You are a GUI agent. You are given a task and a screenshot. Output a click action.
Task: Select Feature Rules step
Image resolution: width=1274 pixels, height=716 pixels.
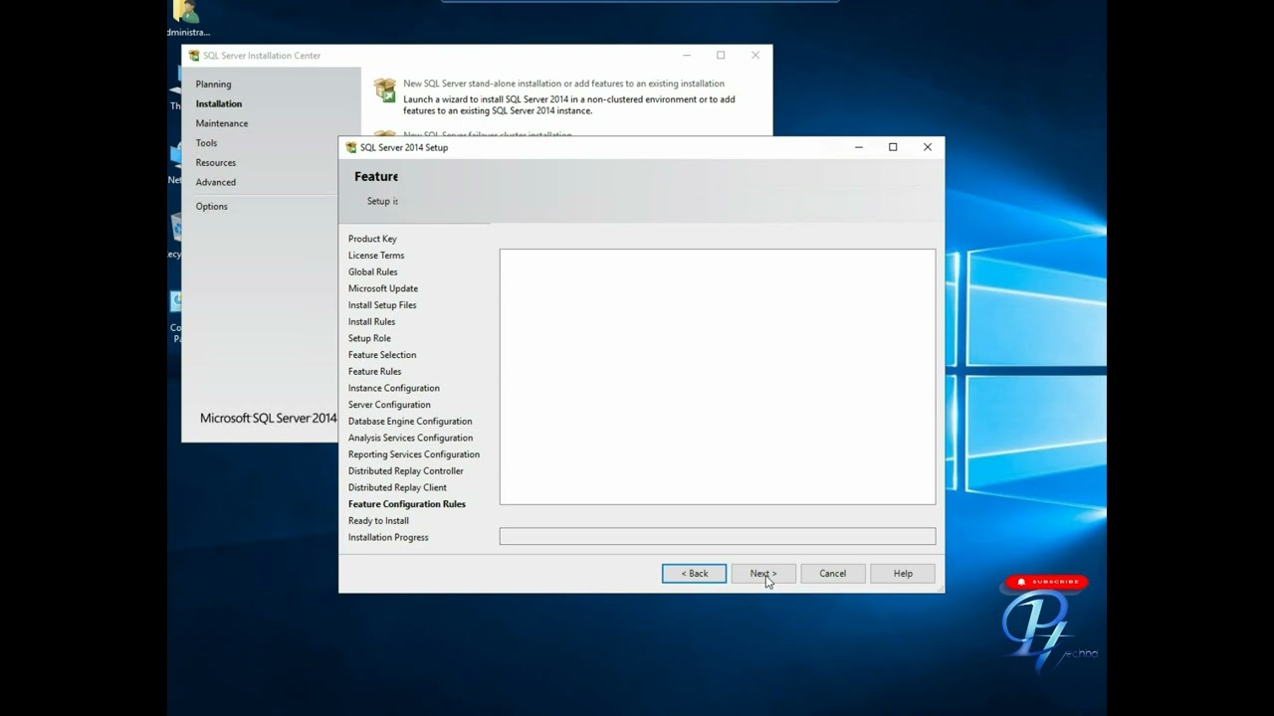coord(375,372)
